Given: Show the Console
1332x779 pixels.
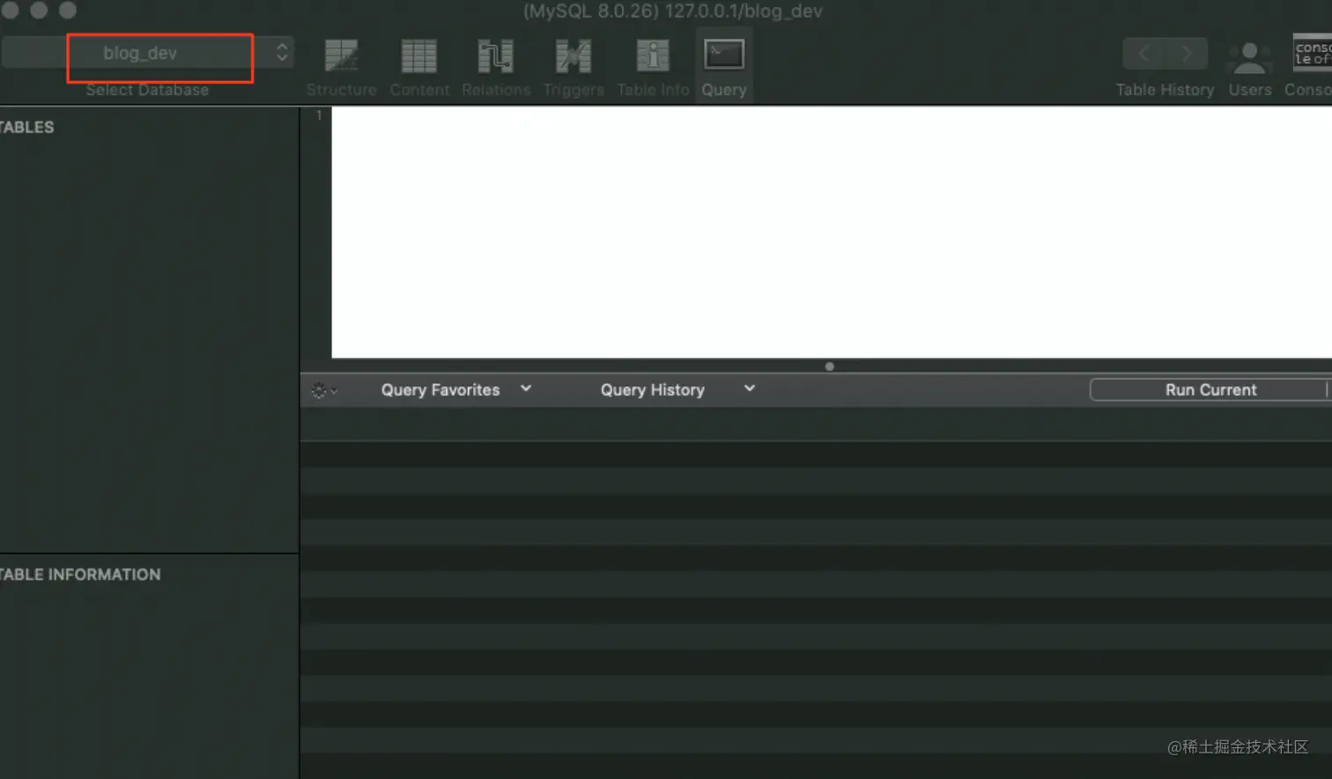Looking at the screenshot, I should [1310, 66].
